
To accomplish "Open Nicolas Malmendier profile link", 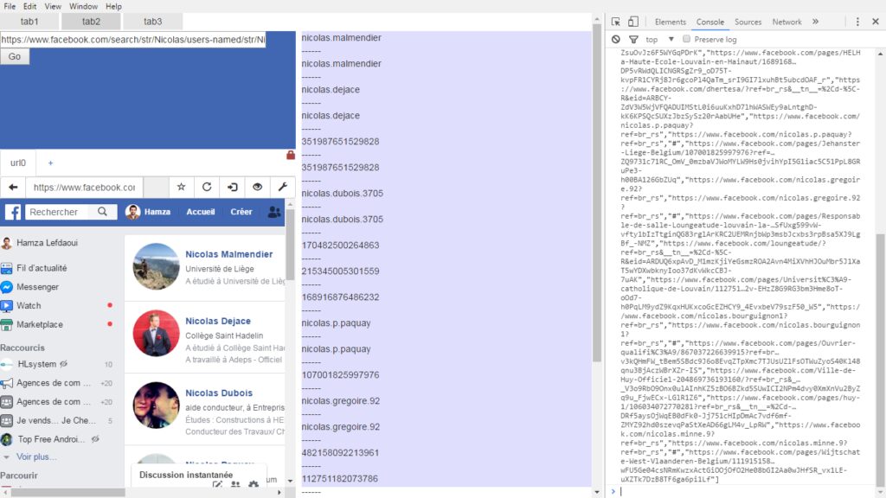I will pyautogui.click(x=228, y=254).
